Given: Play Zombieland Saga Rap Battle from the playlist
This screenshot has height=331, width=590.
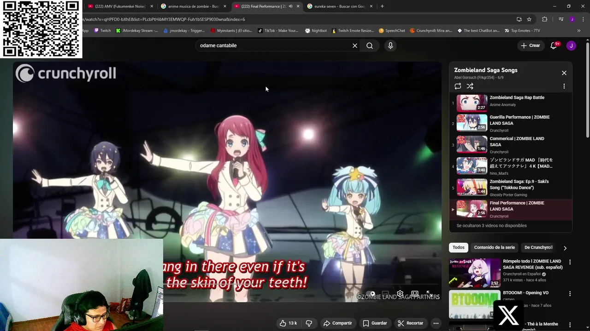Looking at the screenshot, I should pos(511,103).
